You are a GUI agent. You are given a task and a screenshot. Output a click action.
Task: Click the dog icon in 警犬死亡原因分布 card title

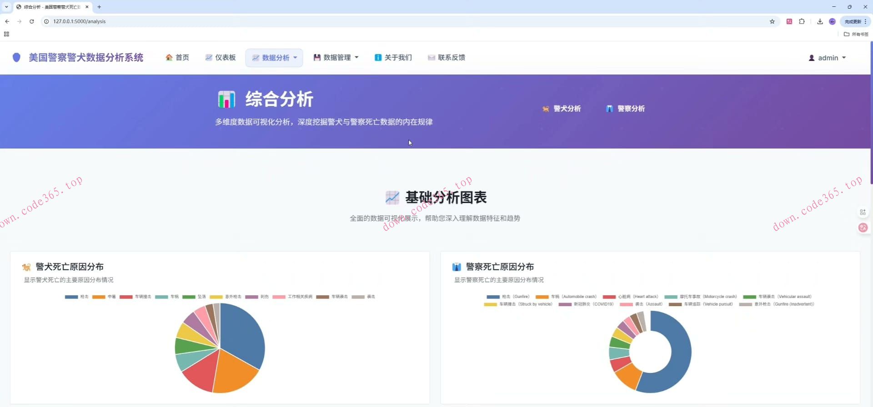point(26,267)
